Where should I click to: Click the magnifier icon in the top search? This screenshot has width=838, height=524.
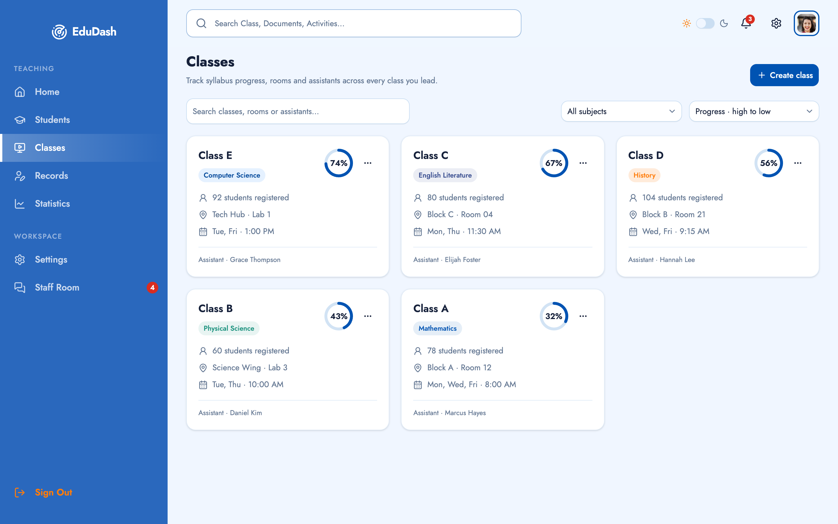click(201, 23)
